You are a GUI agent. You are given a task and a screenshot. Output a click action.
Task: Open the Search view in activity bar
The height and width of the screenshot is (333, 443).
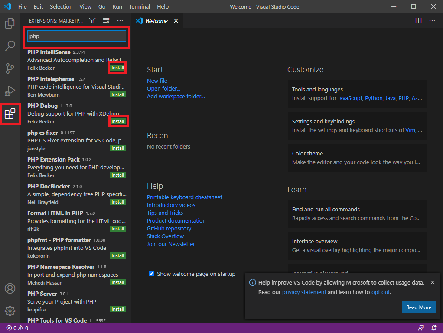click(x=10, y=46)
